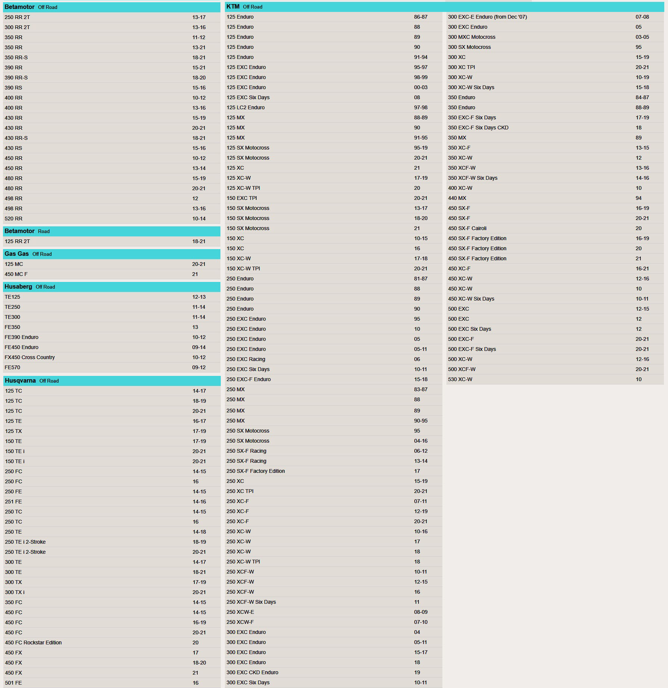Select the 125 EXC Six Days row
This screenshot has height=688, width=668.
333,97
